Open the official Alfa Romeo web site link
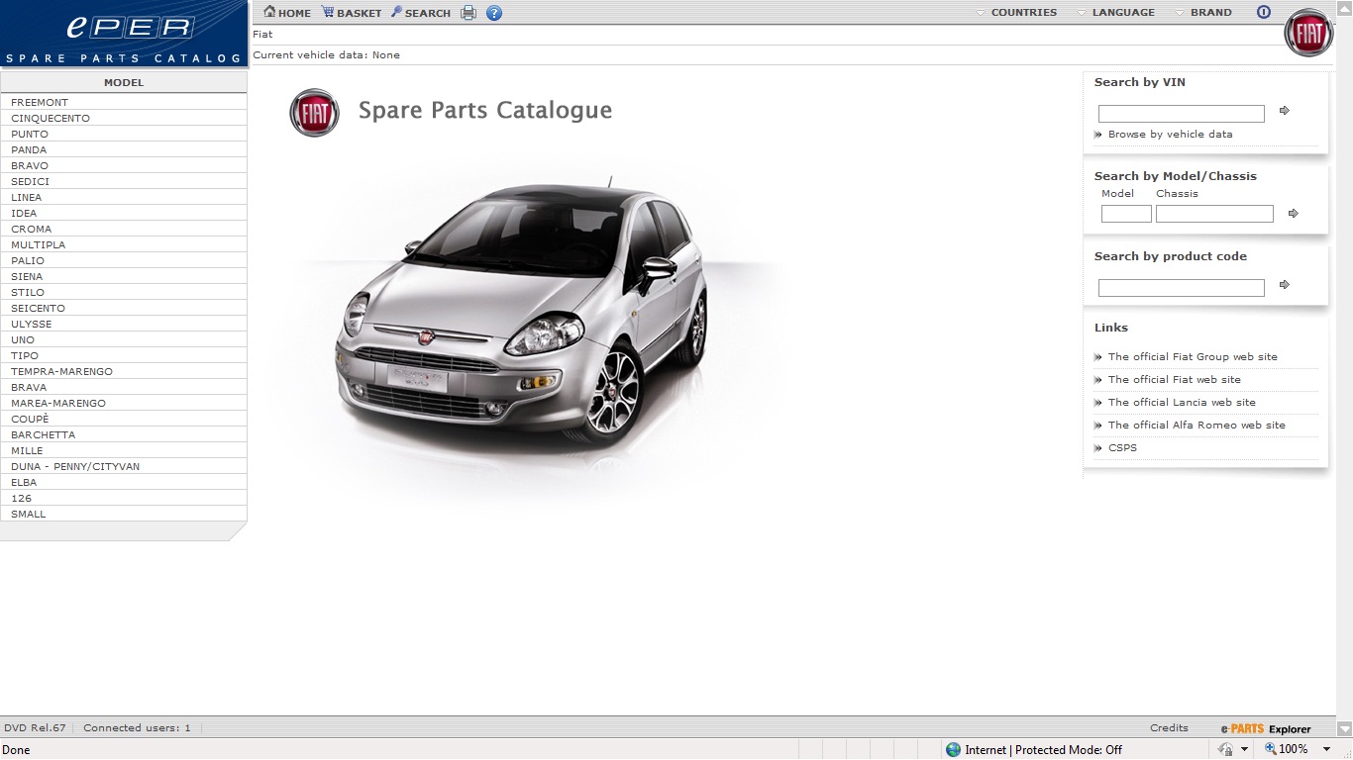 click(x=1197, y=426)
